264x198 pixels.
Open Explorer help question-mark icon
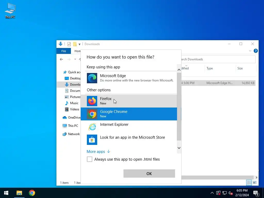click(x=255, y=51)
